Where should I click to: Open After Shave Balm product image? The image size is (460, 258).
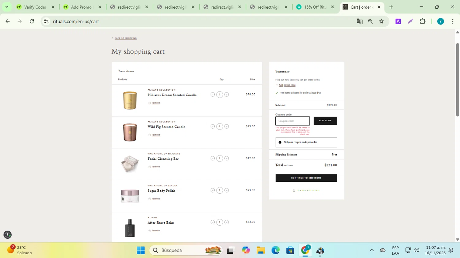[130, 228]
